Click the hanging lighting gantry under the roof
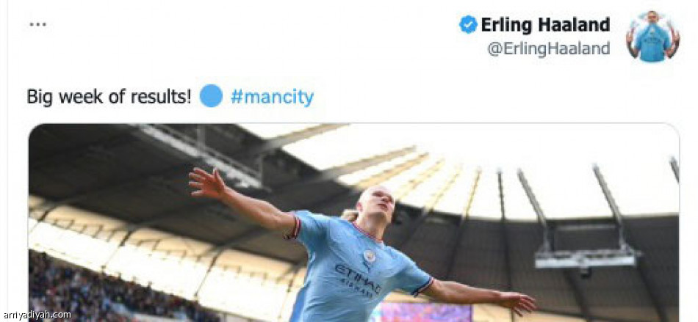This screenshot has width=698, height=322. 586,257
